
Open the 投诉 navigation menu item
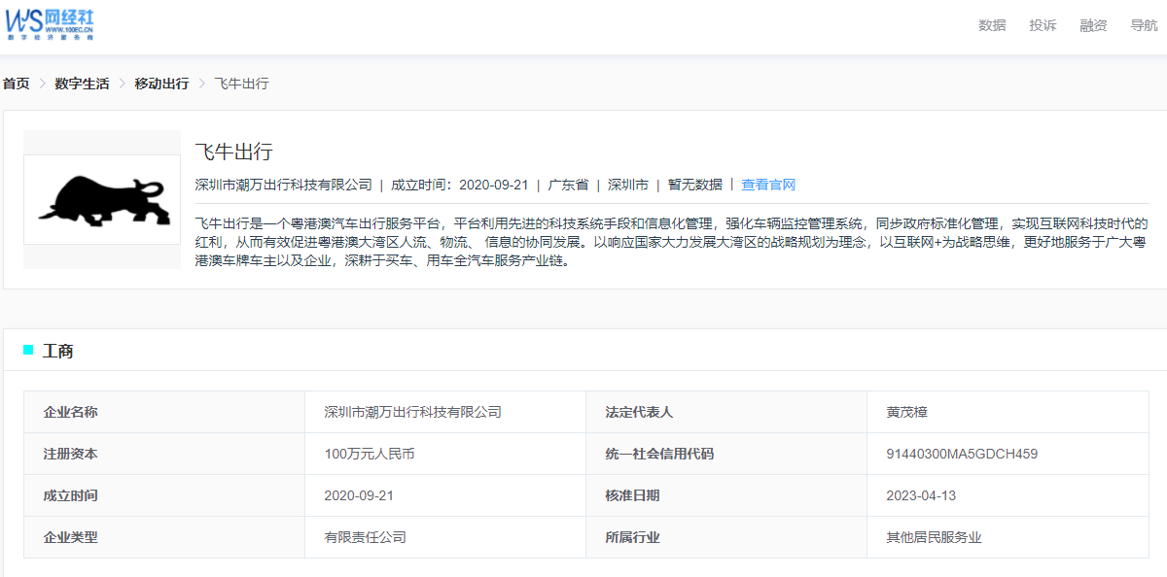pyautogui.click(x=1043, y=25)
